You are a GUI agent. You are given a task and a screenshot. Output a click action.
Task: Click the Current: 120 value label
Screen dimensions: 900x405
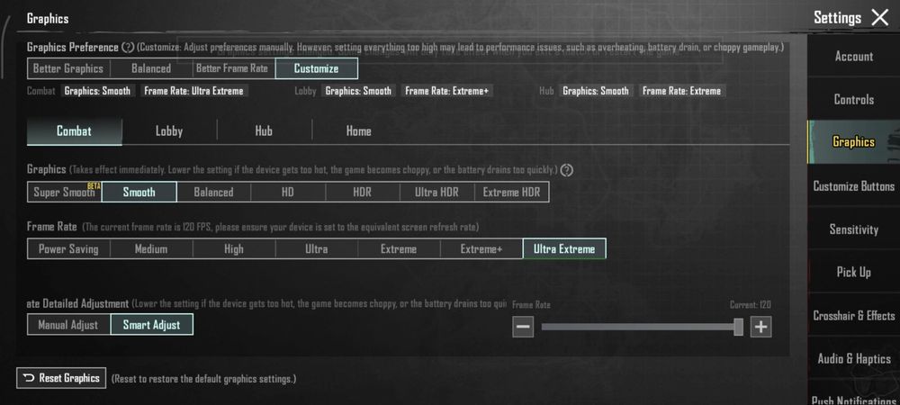[x=751, y=305]
